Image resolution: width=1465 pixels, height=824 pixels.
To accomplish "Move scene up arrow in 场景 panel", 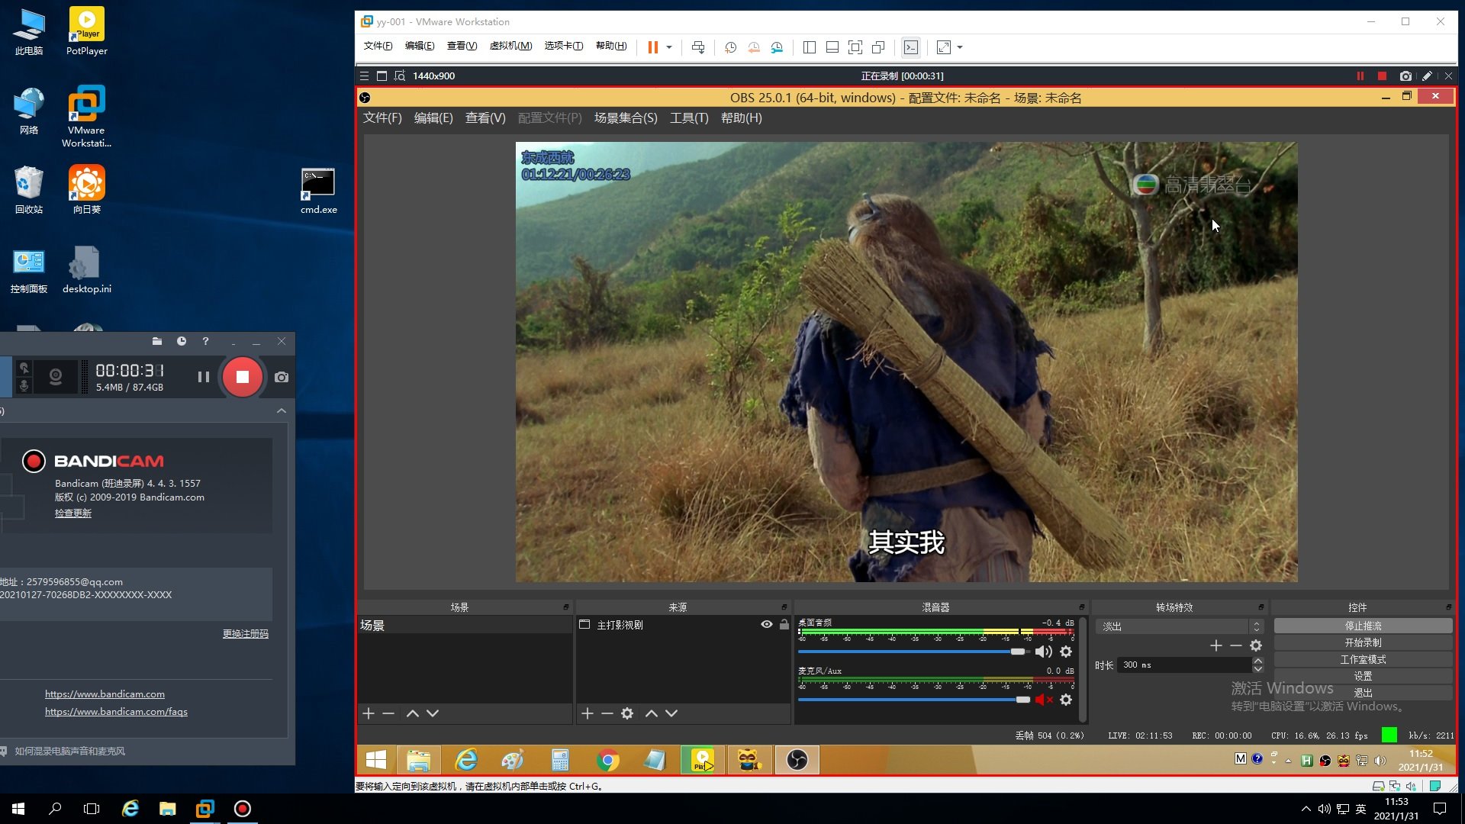I will [x=413, y=713].
